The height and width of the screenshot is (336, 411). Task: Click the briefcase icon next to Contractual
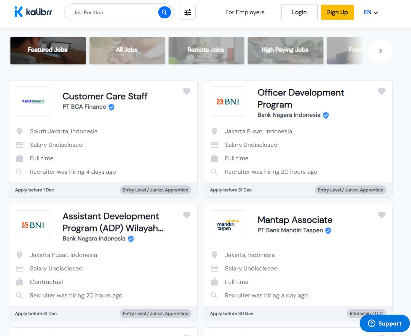tap(19, 282)
